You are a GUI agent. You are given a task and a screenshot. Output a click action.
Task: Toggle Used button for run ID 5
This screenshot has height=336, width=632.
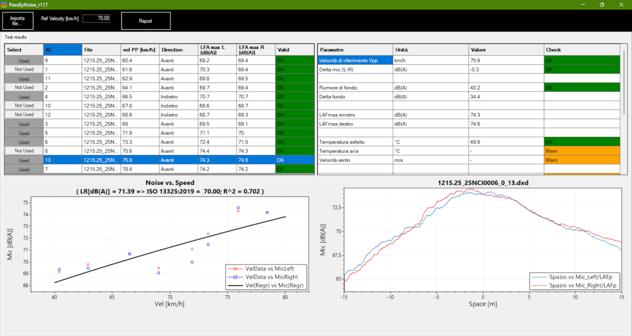point(24,133)
